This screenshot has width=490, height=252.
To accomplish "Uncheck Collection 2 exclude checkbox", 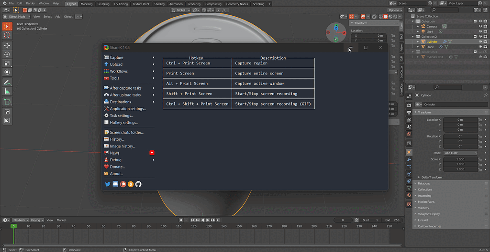I will click(x=475, y=36).
